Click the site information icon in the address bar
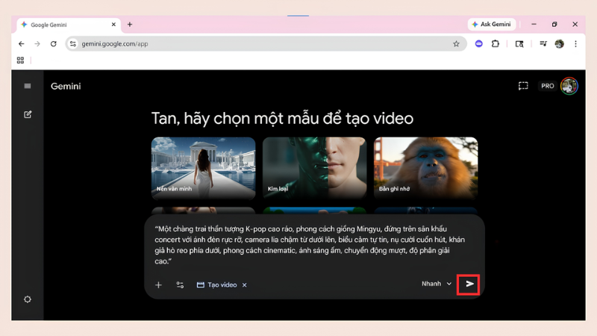The image size is (597, 336). [72, 44]
